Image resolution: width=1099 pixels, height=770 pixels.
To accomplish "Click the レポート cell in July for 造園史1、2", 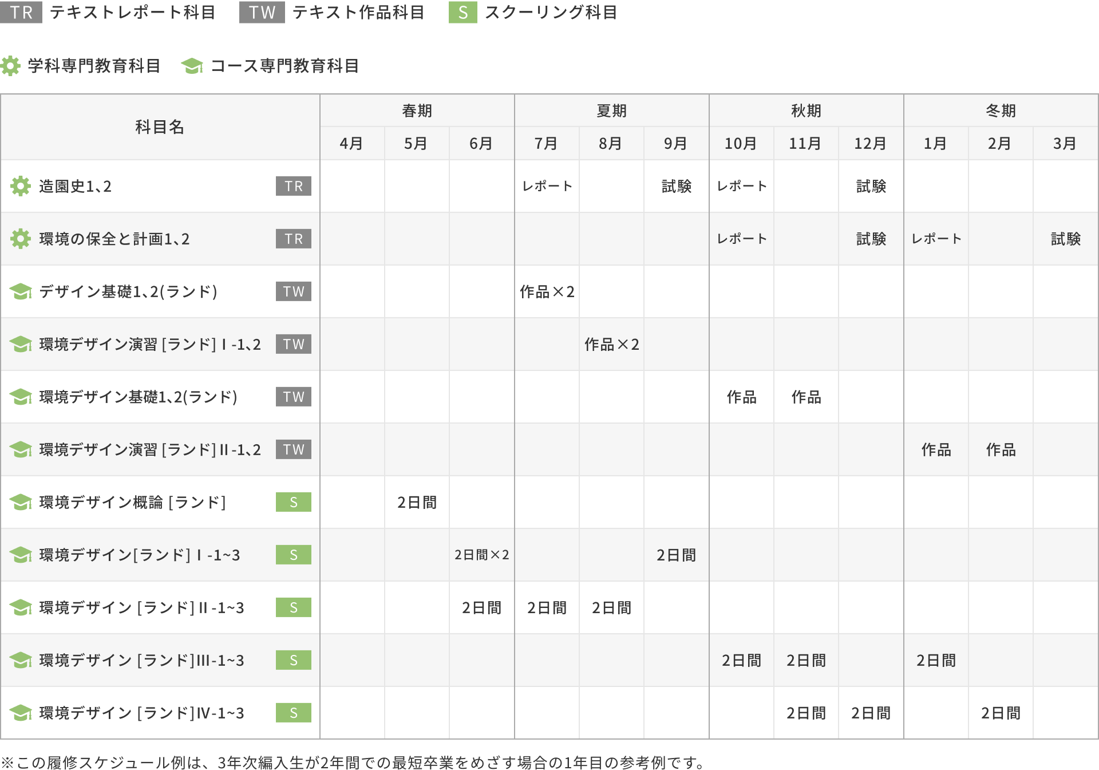I will click(x=547, y=186).
